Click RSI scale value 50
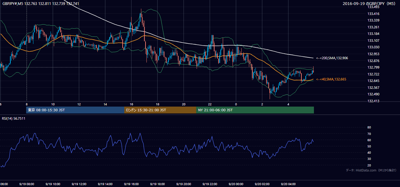The width and height of the screenshot is (400, 187). coord(369,146)
